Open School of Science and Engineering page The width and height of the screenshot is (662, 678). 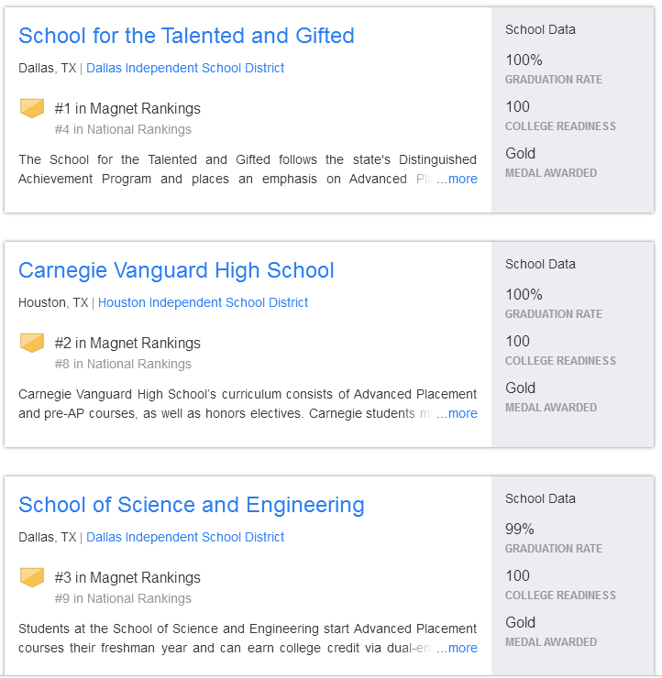click(x=192, y=505)
